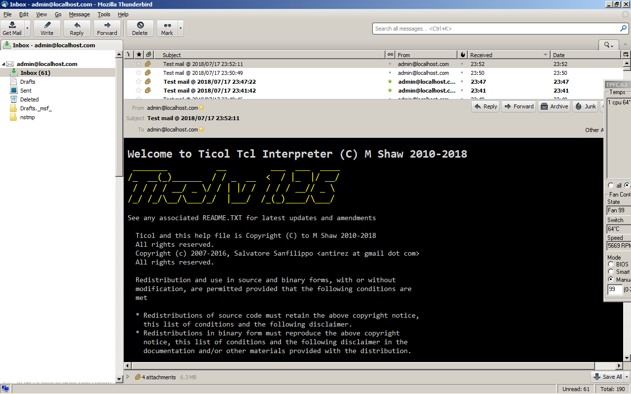The width and height of the screenshot is (631, 394).
Task: Sort by the starred column header
Action: [x=139, y=55]
